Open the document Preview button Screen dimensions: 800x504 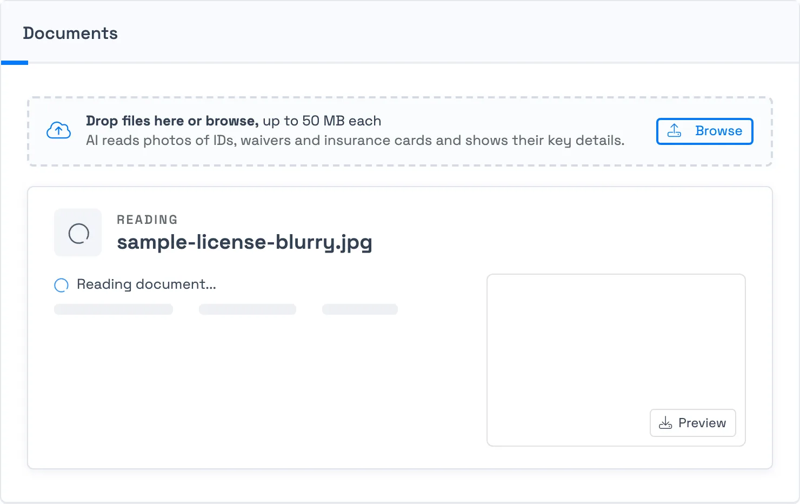[692, 423]
